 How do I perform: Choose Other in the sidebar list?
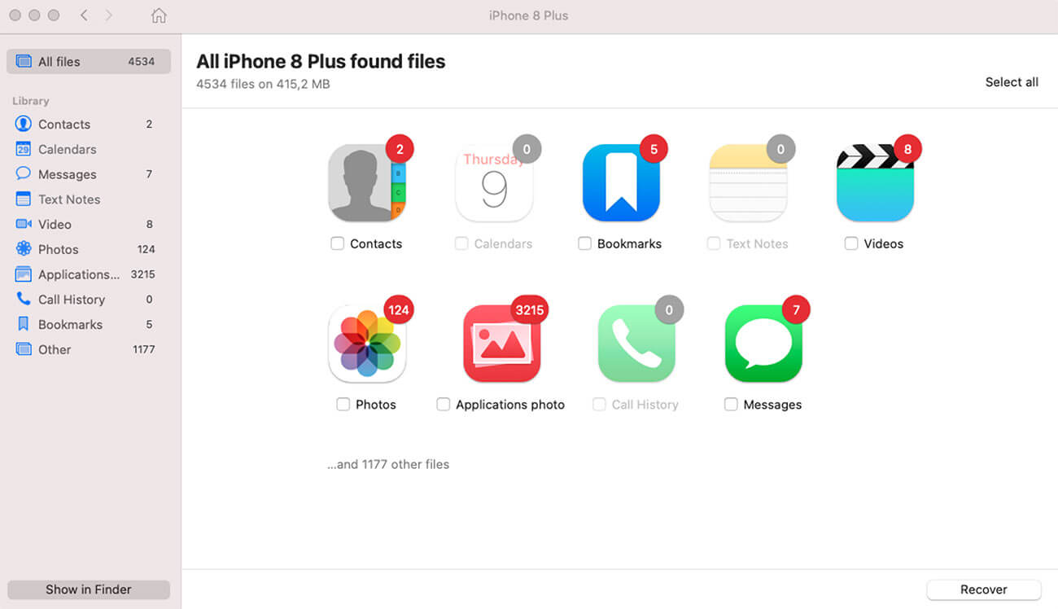click(89, 349)
